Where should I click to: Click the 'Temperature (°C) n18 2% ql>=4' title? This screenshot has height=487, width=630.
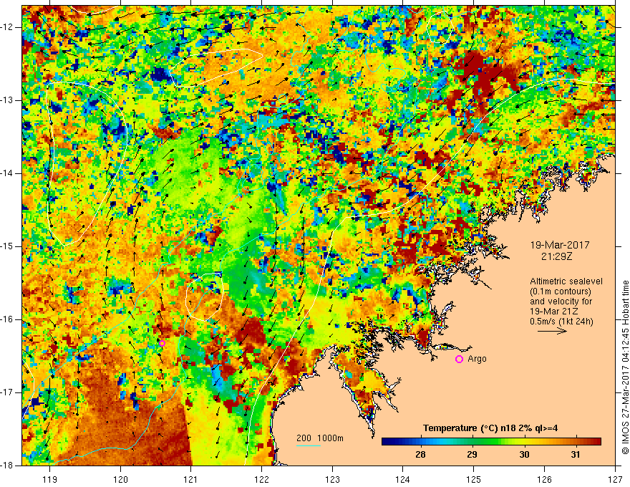pyautogui.click(x=490, y=428)
